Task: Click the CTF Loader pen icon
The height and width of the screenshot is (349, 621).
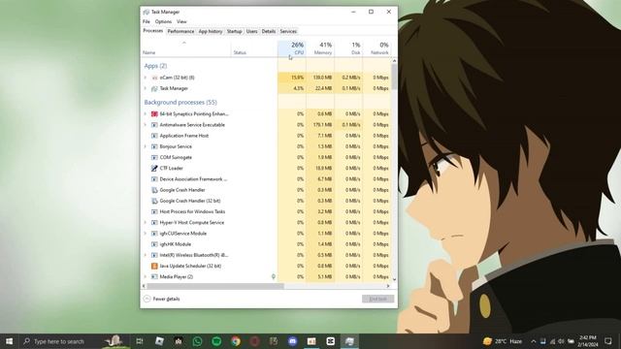Action: tap(154, 168)
